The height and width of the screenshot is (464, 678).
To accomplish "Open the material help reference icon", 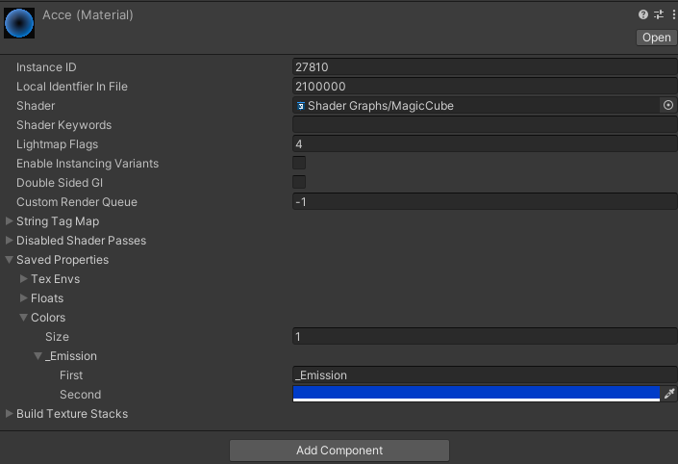I will [643, 14].
